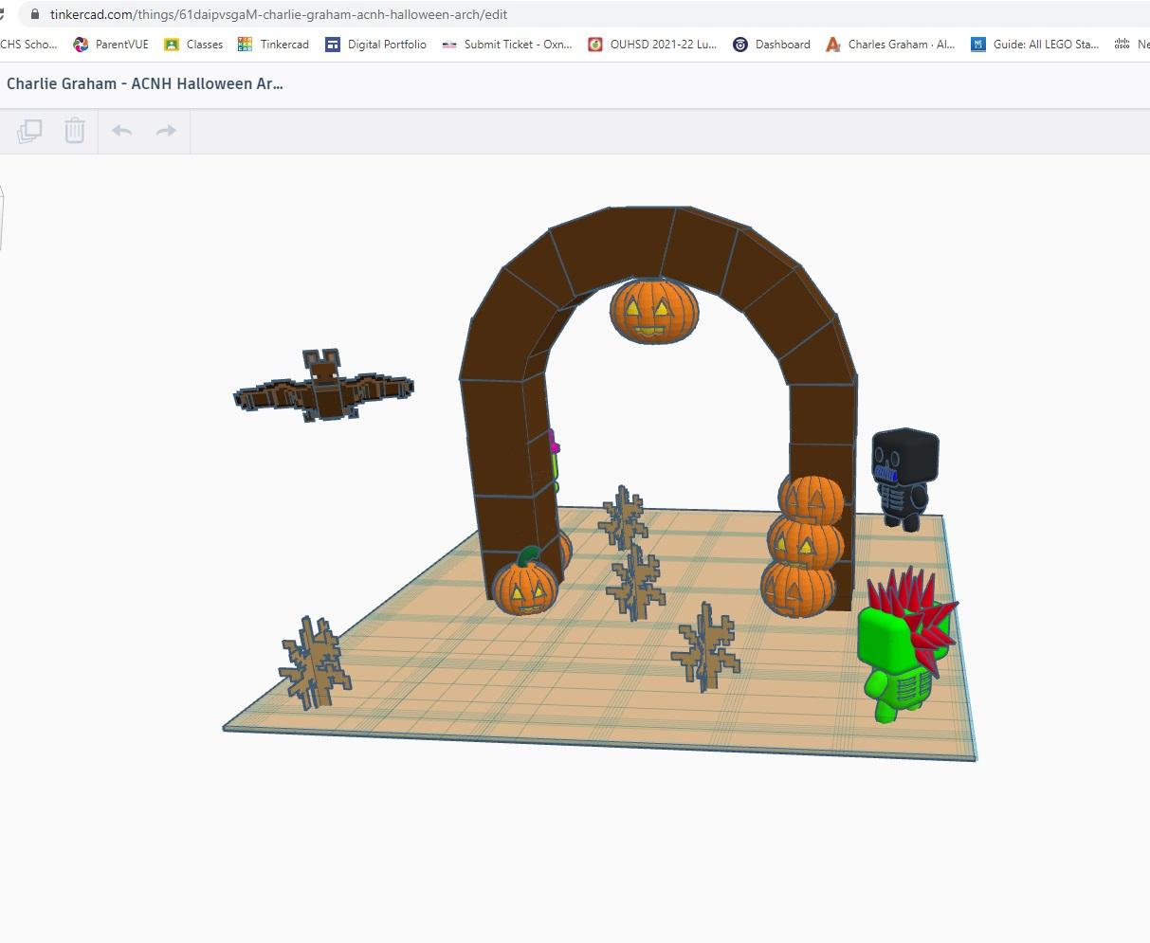
Task: Open the Dashboard bookmark
Action: pyautogui.click(x=772, y=45)
